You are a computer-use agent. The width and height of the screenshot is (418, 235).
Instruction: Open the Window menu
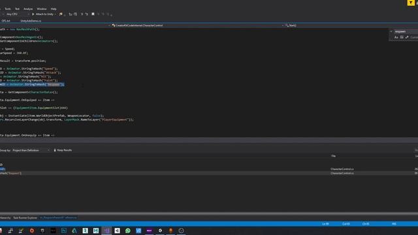click(42, 8)
